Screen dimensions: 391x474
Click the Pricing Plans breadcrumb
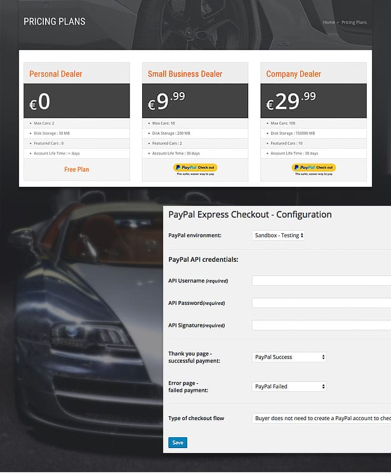coord(354,22)
